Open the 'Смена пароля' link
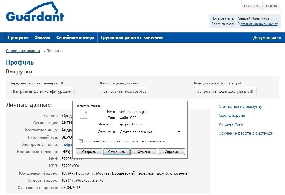Viewport: 285px width, 195px height. [x=232, y=115]
